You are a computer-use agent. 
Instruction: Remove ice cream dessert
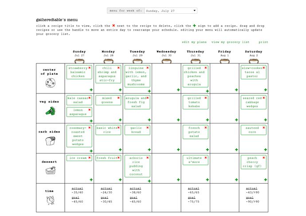click(90, 158)
